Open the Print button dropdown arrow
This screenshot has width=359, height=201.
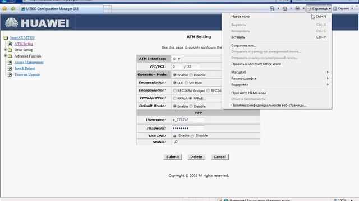point(303,8)
